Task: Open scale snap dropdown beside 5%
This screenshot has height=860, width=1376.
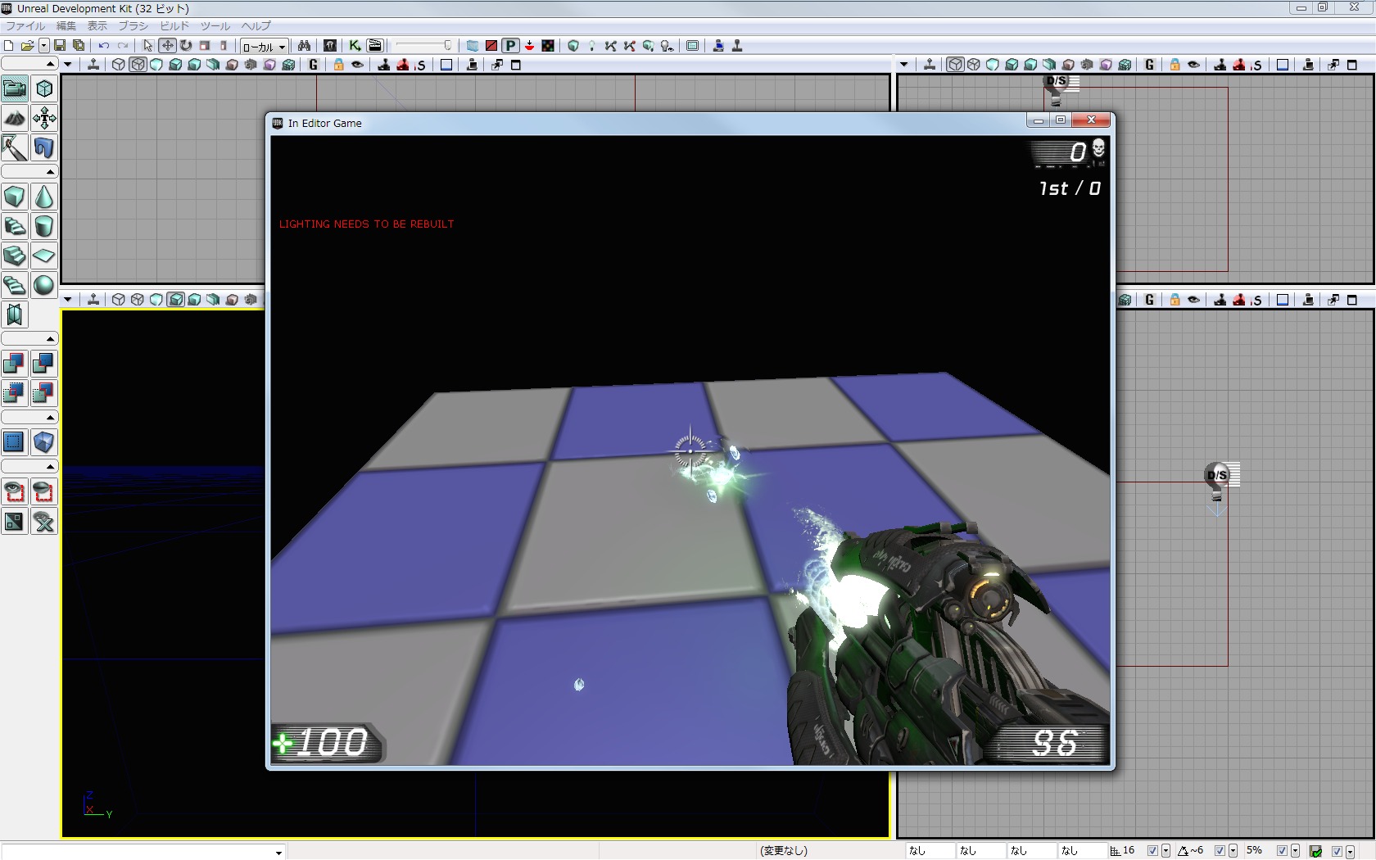Action: click(x=1295, y=851)
